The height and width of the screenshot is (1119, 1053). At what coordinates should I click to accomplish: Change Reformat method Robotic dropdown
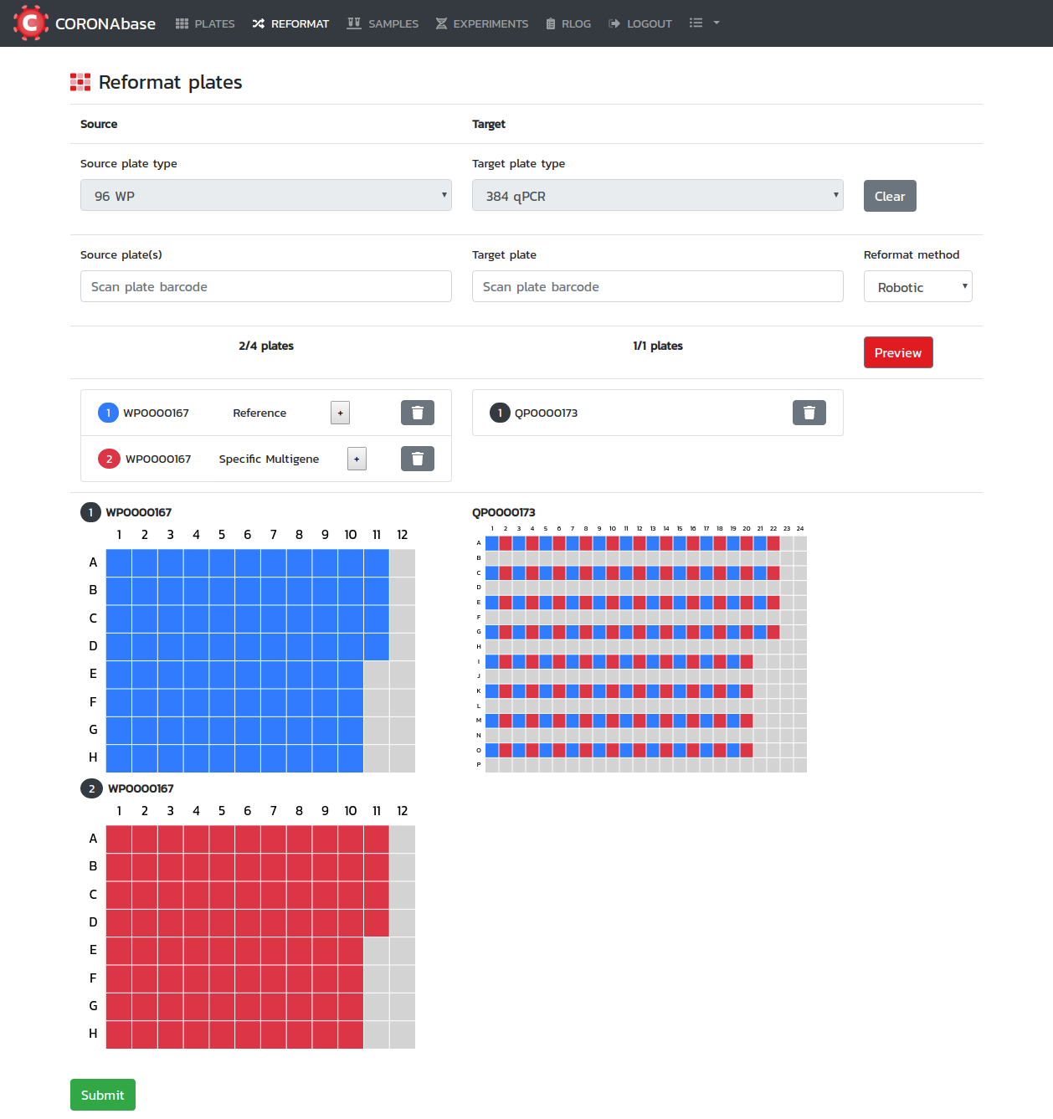917,287
